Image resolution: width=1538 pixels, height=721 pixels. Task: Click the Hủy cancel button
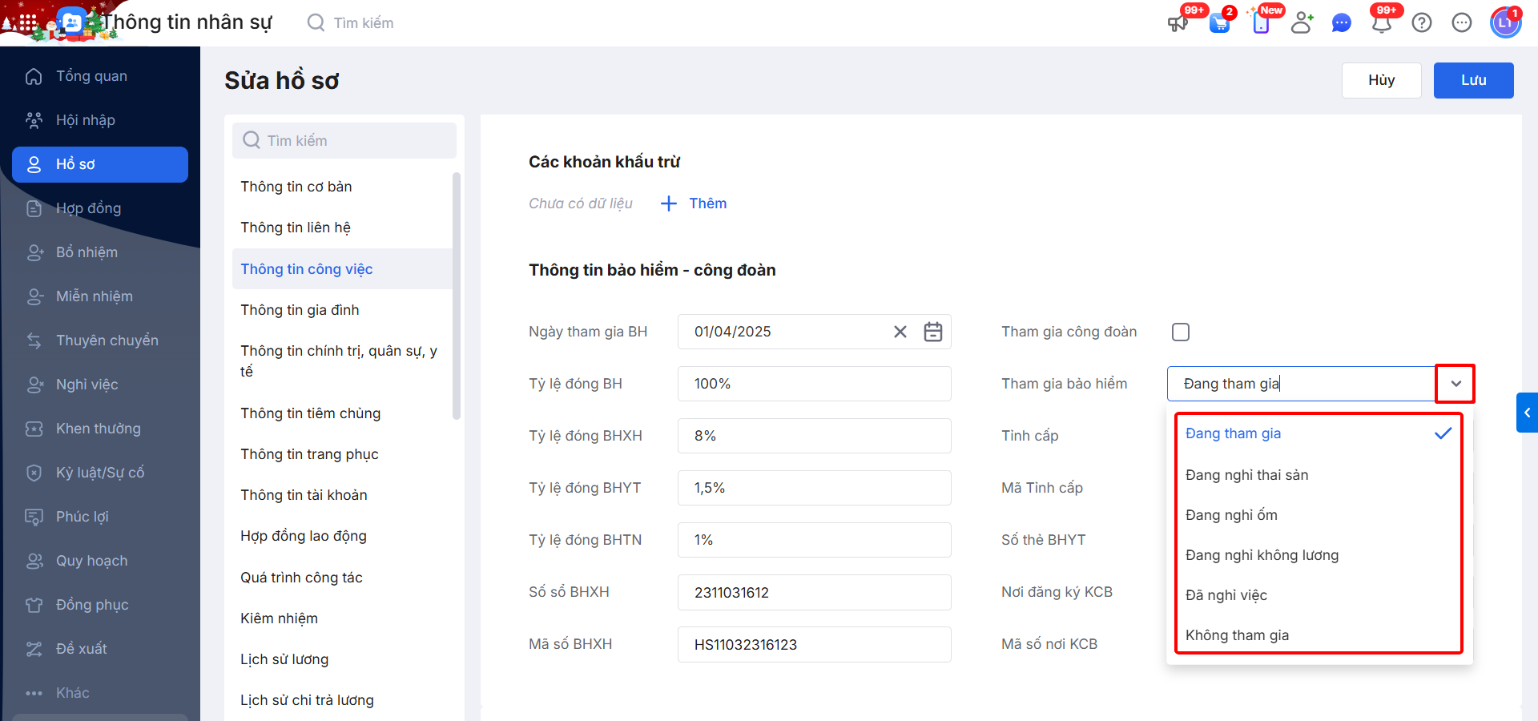pyautogui.click(x=1381, y=80)
